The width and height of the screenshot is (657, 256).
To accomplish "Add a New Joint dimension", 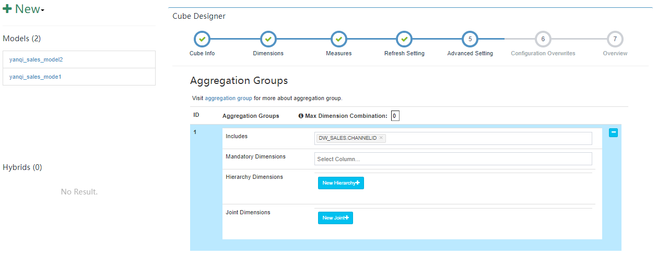I will [x=335, y=218].
